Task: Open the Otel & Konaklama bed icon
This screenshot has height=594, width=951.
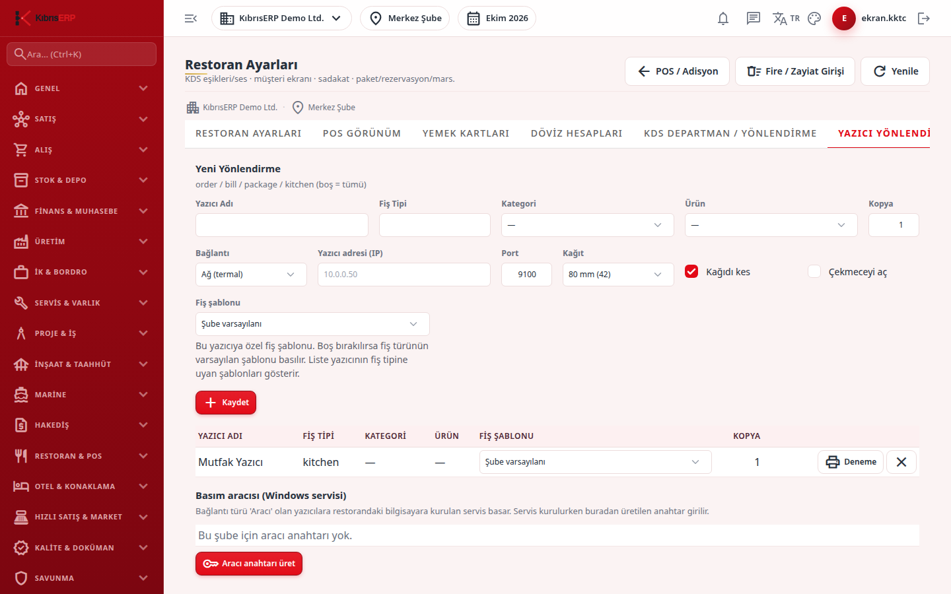Action: point(21,486)
